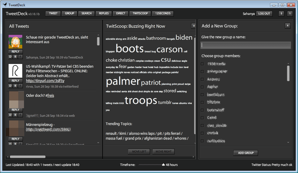The width and height of the screenshot is (298, 173).
Task: Click MOVE LEFT under the TwitScoop column
Action: [x=139, y=152]
